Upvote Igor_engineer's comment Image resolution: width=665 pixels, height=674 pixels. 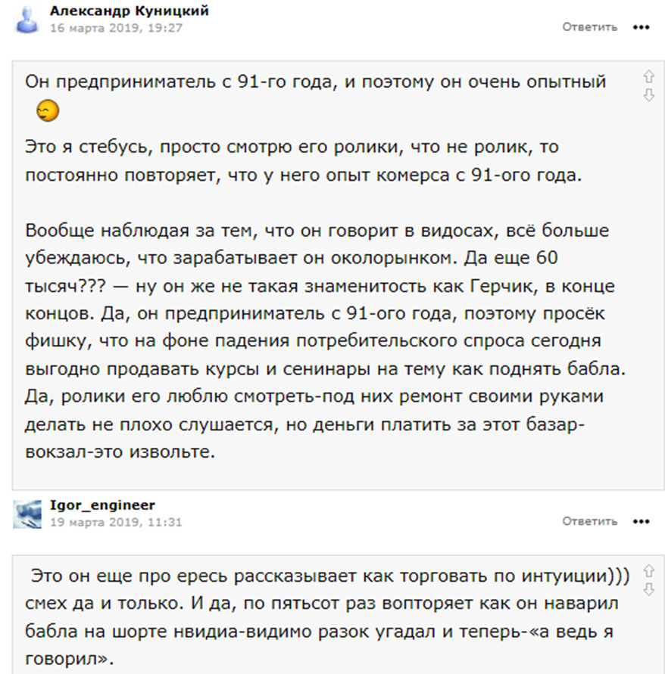tap(648, 571)
